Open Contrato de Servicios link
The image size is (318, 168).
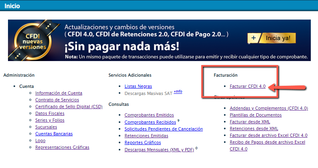point(57,100)
